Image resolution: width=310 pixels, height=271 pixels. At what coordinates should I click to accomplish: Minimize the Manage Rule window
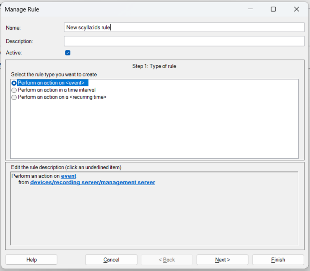click(250, 9)
